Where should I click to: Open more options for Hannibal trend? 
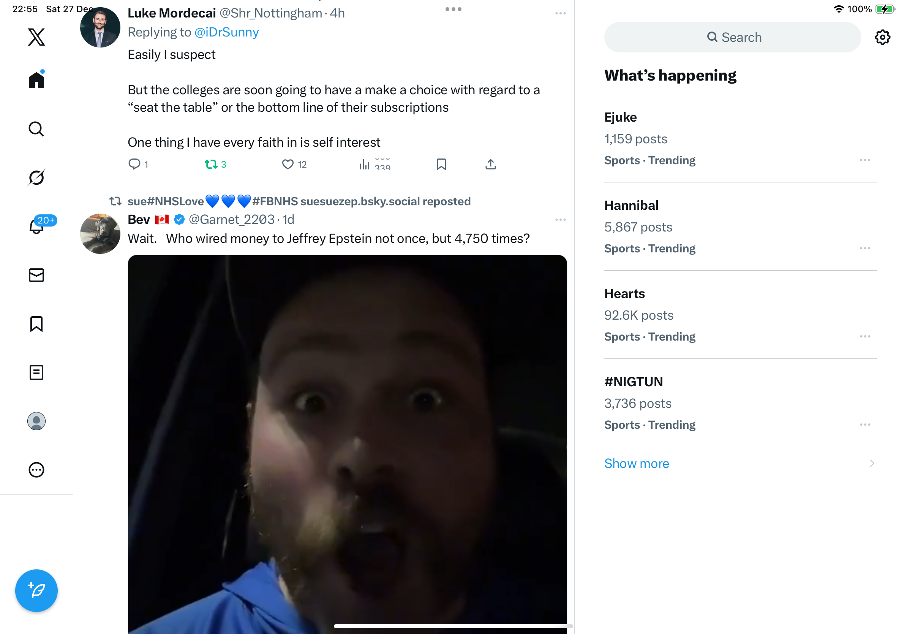coord(865,248)
